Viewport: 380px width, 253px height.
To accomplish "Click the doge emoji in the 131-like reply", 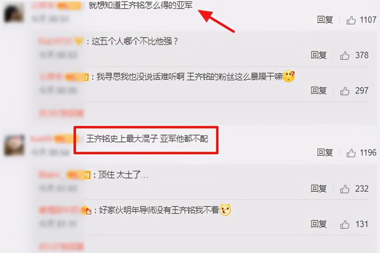I will (225, 210).
